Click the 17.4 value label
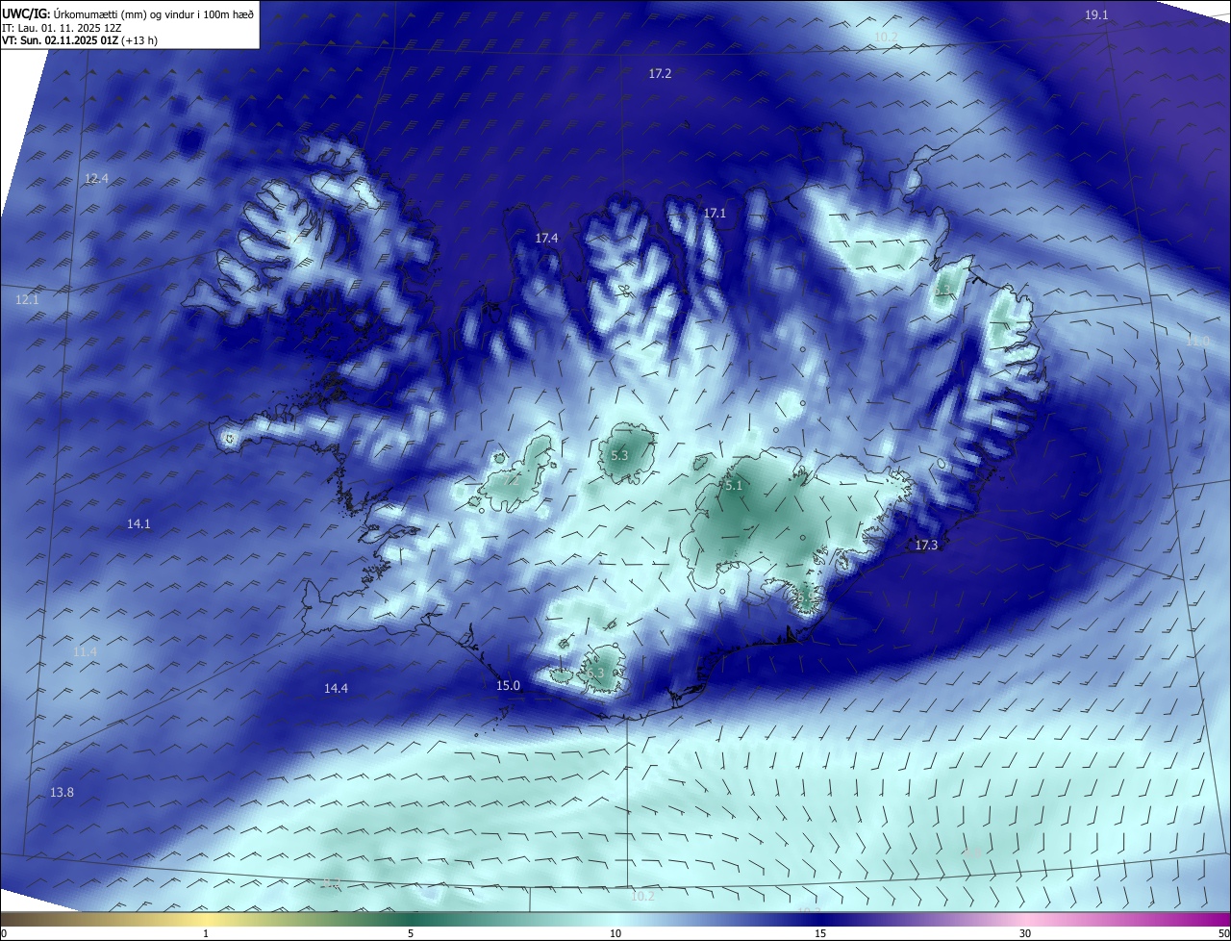Viewport: 1231px width, 941px height. (x=546, y=237)
